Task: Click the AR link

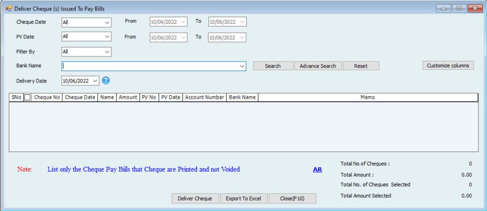Action: 317,169
